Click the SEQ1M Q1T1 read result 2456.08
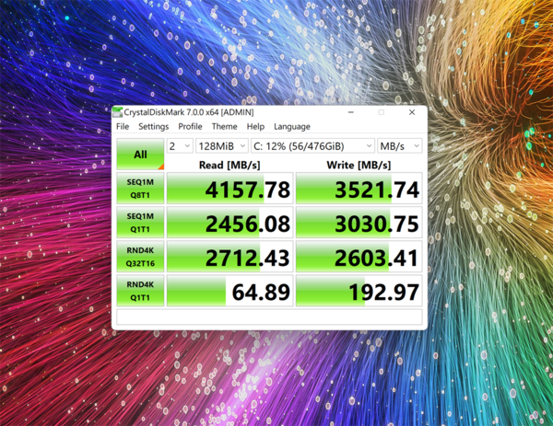This screenshot has width=553, height=426. click(x=229, y=223)
